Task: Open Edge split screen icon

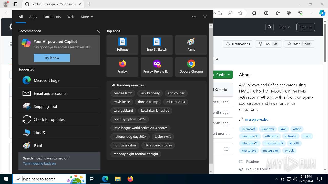Action: coord(266,13)
